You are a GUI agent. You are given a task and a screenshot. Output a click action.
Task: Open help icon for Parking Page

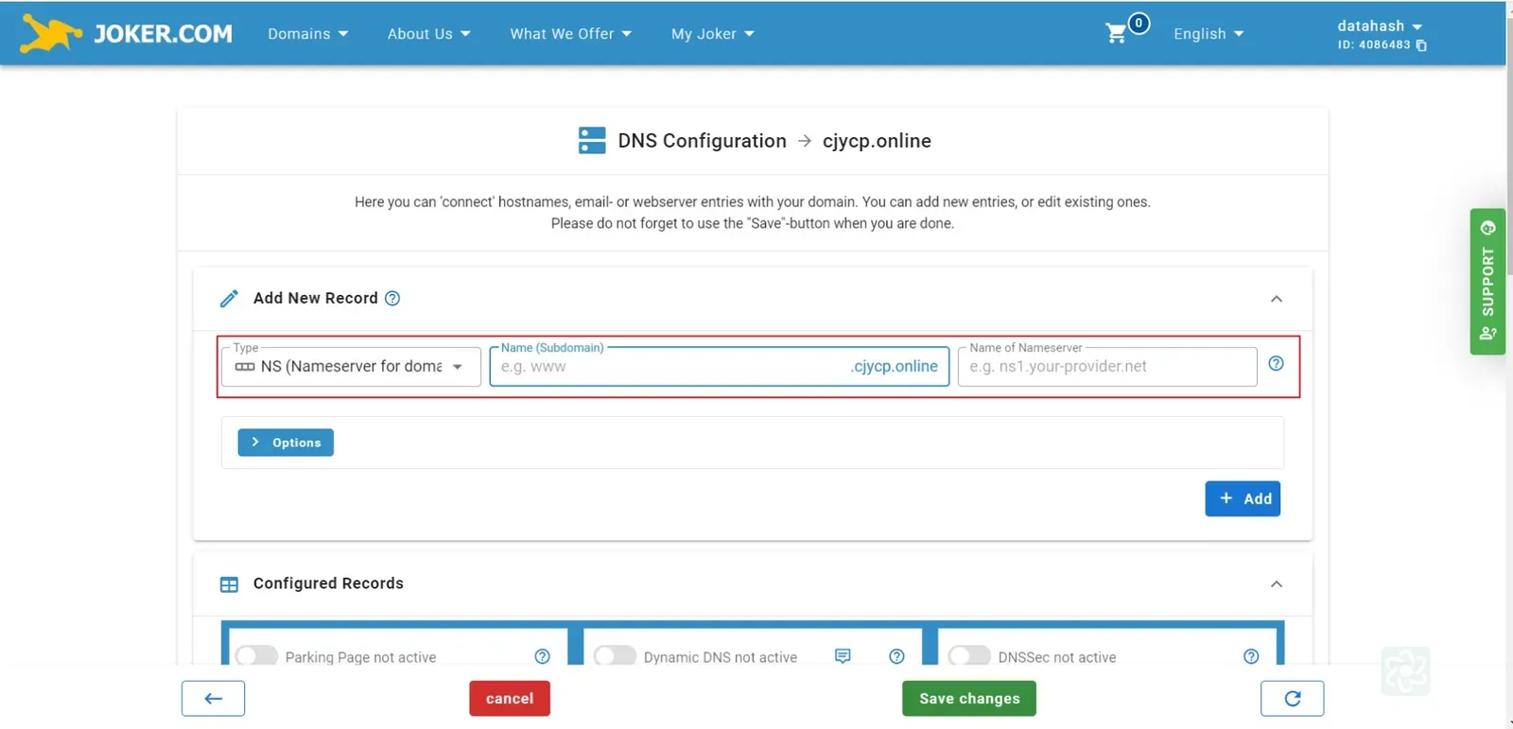point(542,656)
